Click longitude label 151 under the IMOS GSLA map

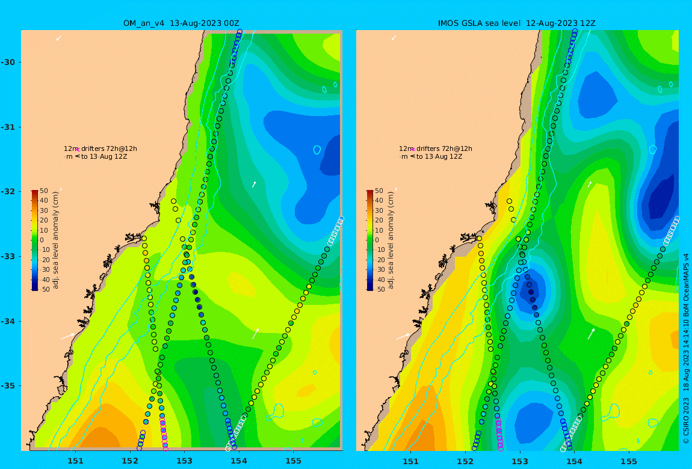tap(411, 461)
